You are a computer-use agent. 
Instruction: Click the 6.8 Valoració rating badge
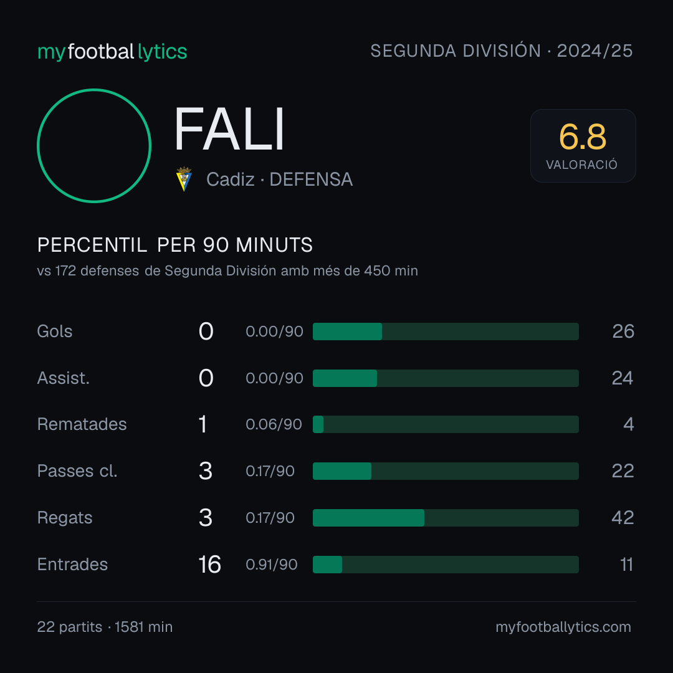[x=583, y=145]
